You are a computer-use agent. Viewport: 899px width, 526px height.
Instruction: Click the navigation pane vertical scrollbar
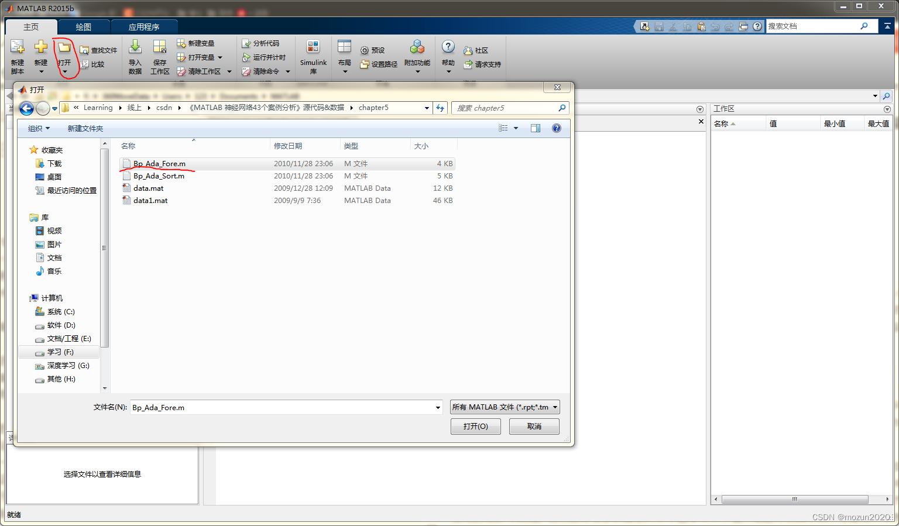click(105, 248)
